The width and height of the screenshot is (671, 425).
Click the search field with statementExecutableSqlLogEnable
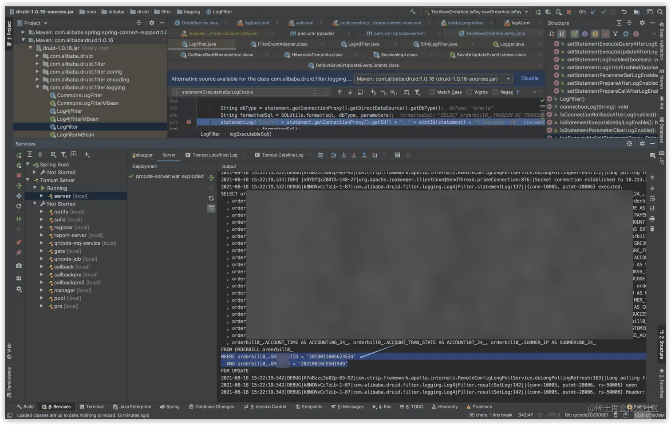point(251,92)
